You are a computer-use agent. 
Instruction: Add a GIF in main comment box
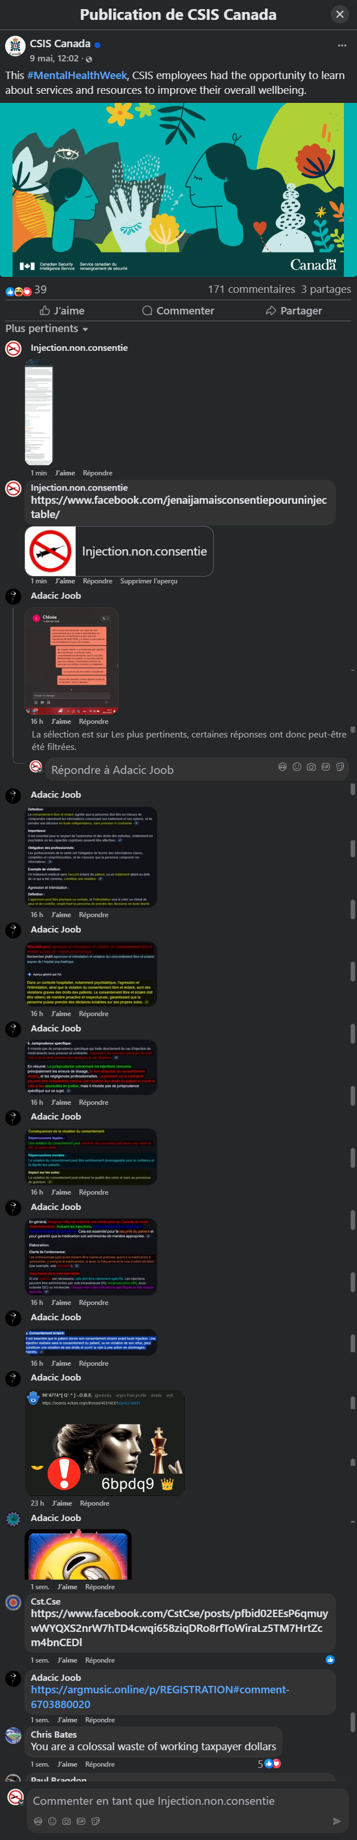coord(81,1821)
